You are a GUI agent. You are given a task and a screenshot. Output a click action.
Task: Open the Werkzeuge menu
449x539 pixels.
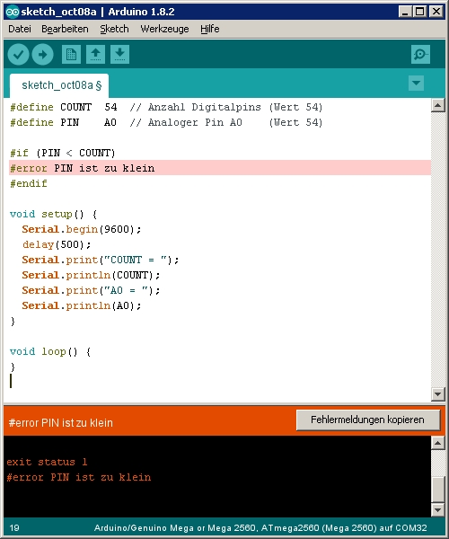tap(164, 29)
